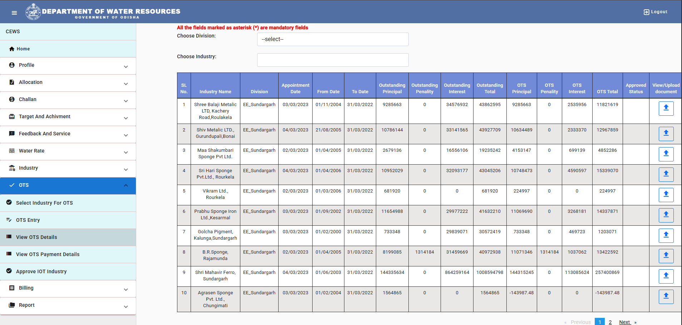The width and height of the screenshot is (682, 325).
Task: Click upload icon for Vikram Ltd. row
Action: click(666, 195)
